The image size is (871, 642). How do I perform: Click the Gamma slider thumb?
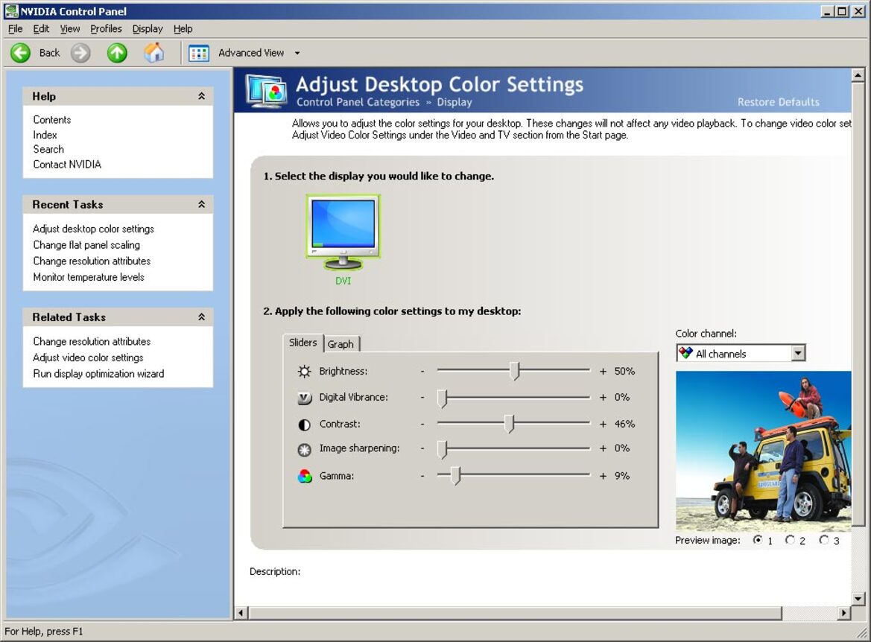(455, 476)
